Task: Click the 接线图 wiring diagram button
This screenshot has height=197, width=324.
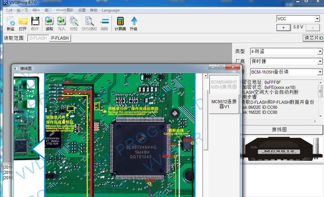Action: (279, 130)
